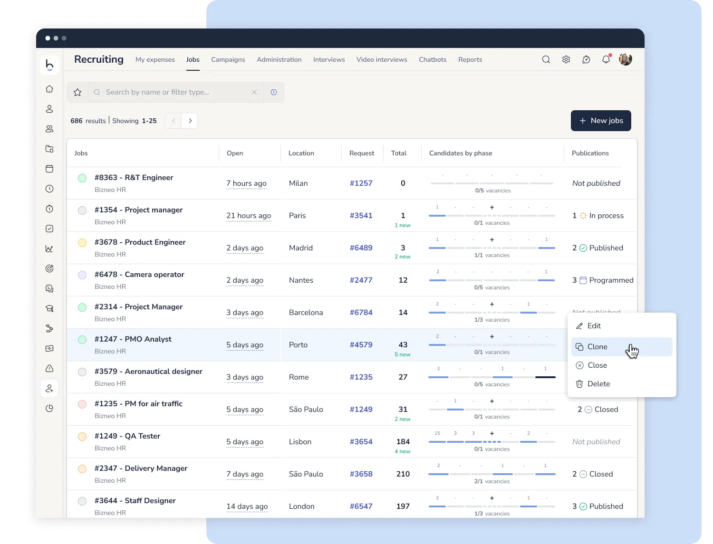
Task: Sort by Total column header
Action: (x=399, y=153)
